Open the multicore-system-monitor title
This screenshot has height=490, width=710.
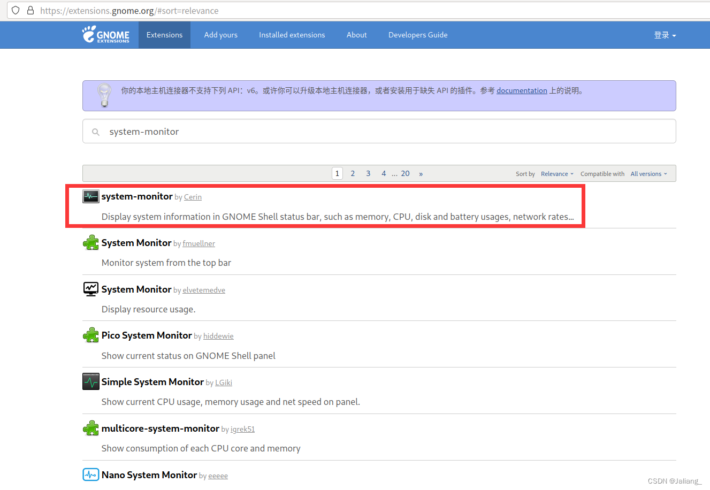pyautogui.click(x=161, y=428)
